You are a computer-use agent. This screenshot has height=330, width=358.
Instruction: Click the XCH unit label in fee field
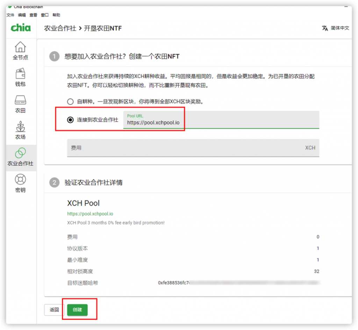[x=310, y=148]
